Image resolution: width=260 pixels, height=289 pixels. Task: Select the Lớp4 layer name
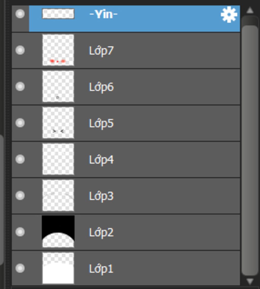point(101,160)
